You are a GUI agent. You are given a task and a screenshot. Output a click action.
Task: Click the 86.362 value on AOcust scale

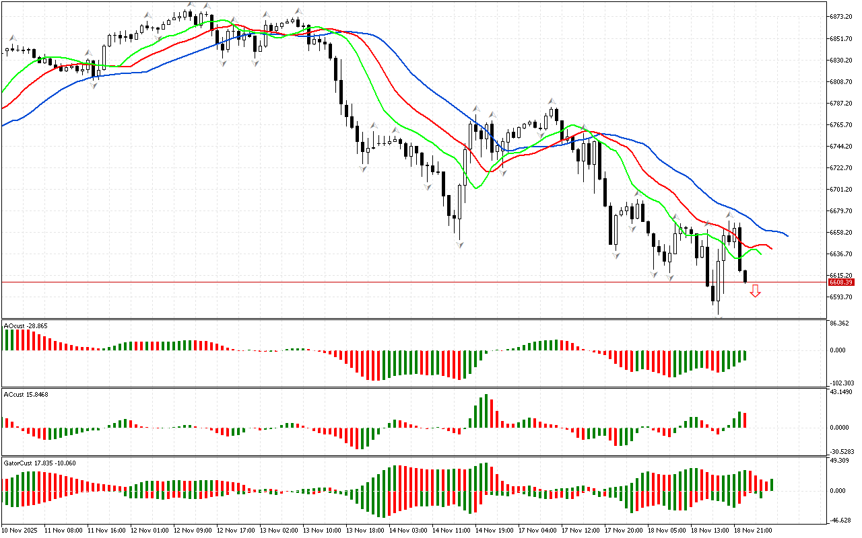pyautogui.click(x=840, y=323)
